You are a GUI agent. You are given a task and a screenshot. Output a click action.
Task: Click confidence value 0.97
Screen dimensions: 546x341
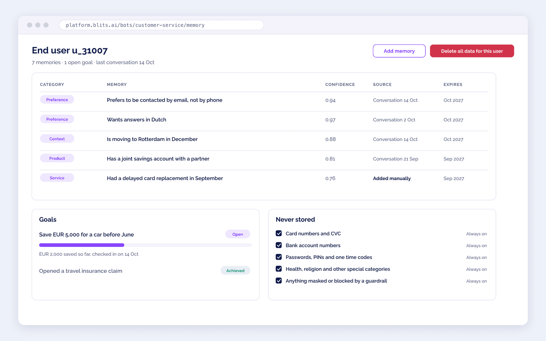[x=330, y=120]
